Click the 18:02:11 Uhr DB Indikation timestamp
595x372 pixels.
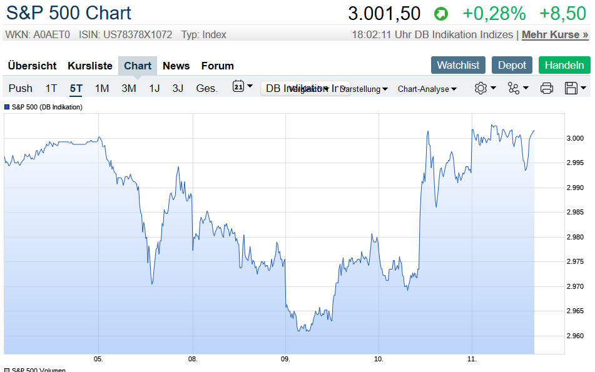click(x=432, y=34)
